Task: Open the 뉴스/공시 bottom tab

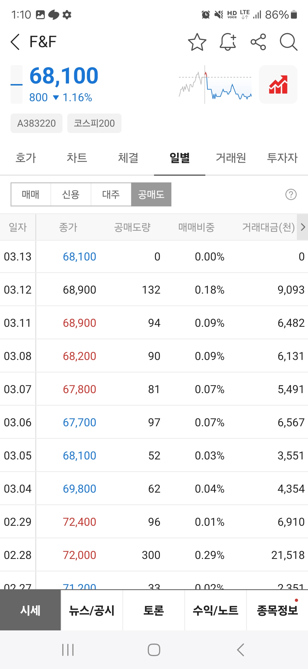Action: [x=92, y=610]
